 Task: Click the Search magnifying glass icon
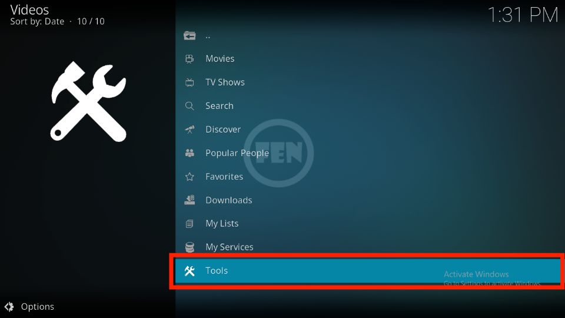pos(190,106)
